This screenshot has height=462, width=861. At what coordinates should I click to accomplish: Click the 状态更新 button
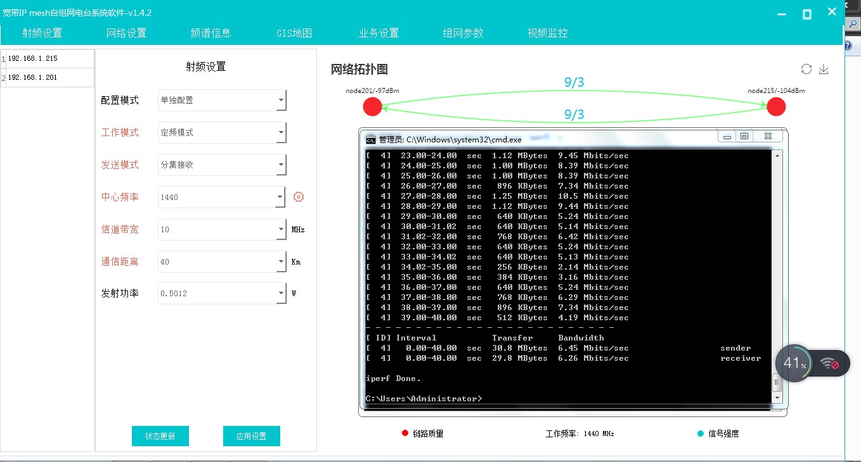[160, 436]
